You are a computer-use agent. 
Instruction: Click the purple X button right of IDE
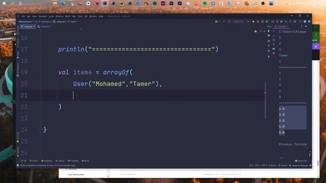pos(316,46)
